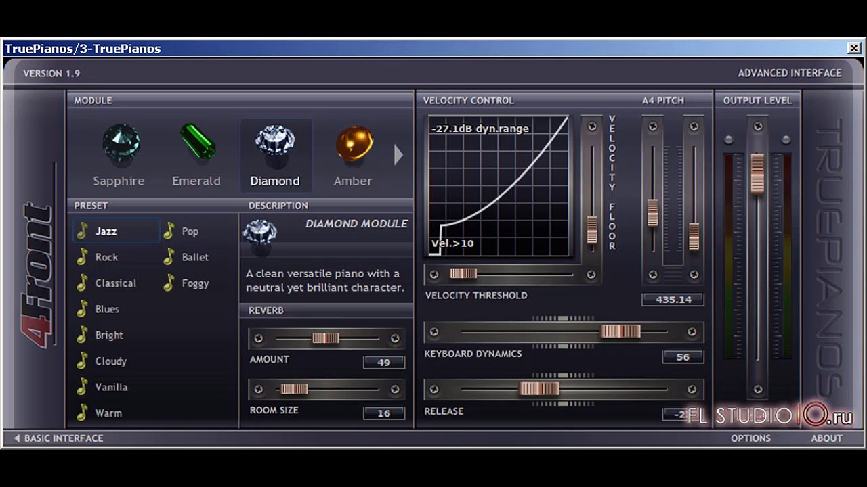
Task: Click the reverb Amount slider handle
Action: 326,338
